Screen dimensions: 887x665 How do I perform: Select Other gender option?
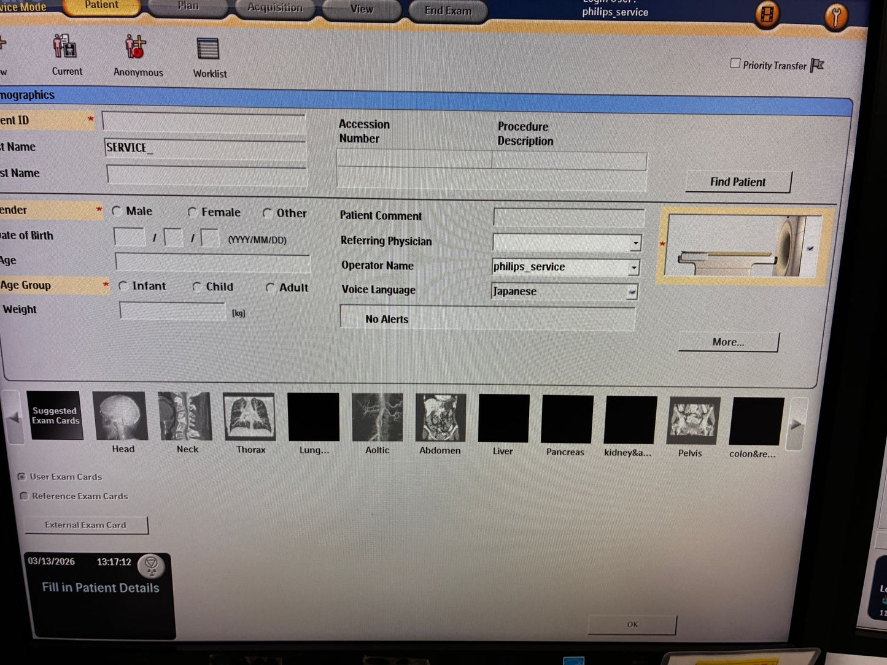click(268, 213)
